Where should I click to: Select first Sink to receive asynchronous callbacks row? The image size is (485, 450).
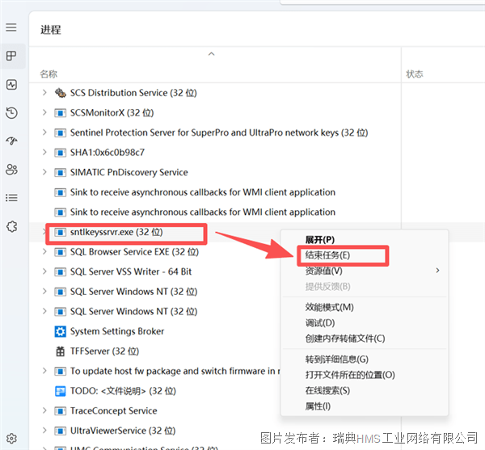click(215, 192)
